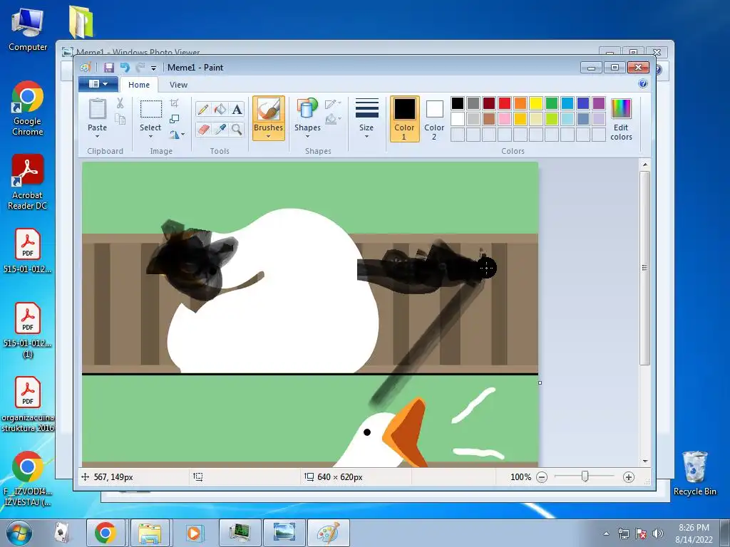This screenshot has height=547, width=730.
Task: Open Google Chrome desktop shortcut
Action: 28,108
